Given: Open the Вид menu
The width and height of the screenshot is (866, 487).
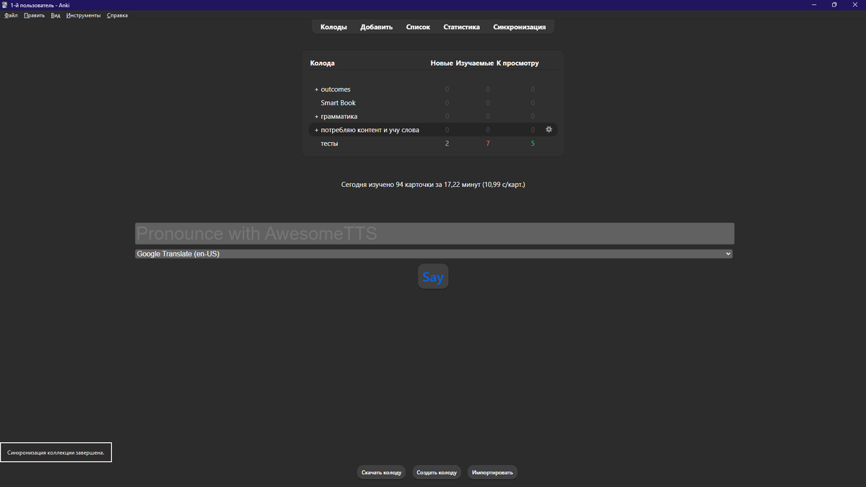Looking at the screenshot, I should click(x=56, y=15).
